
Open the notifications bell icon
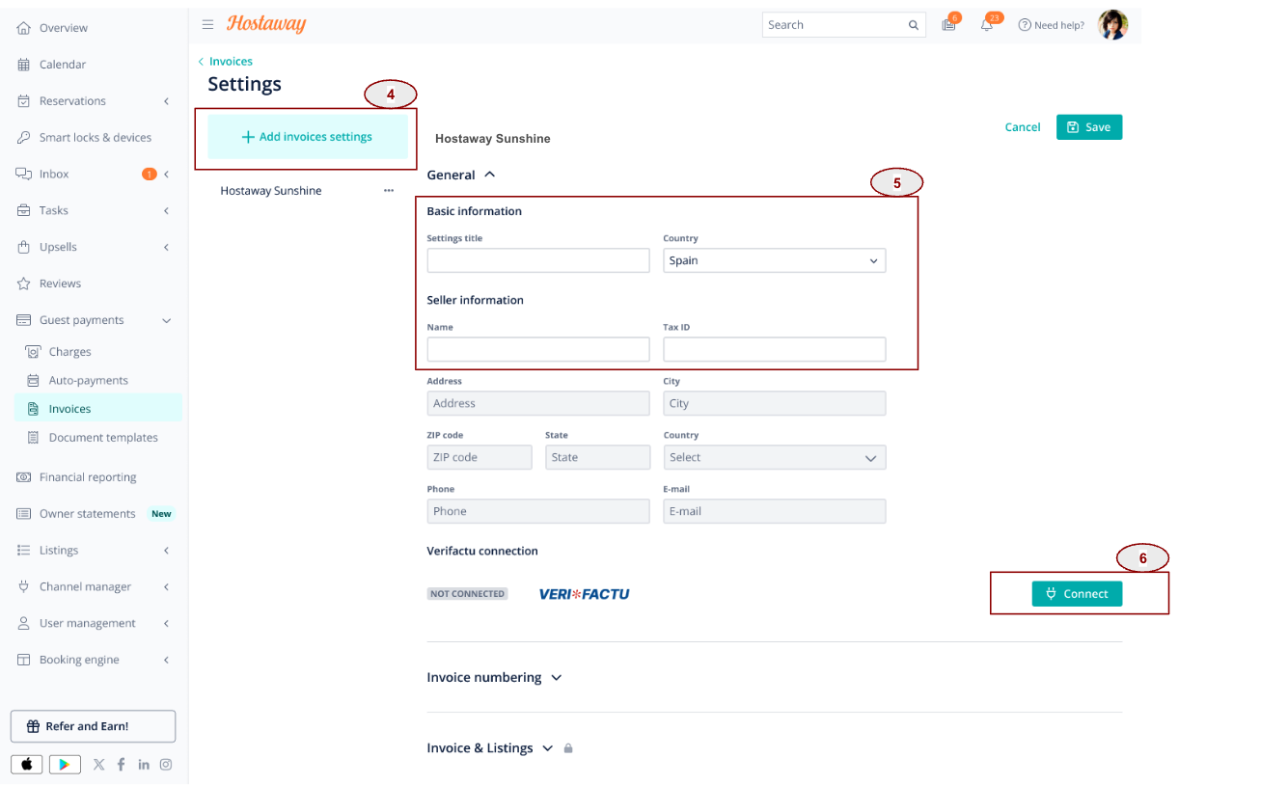pos(987,25)
